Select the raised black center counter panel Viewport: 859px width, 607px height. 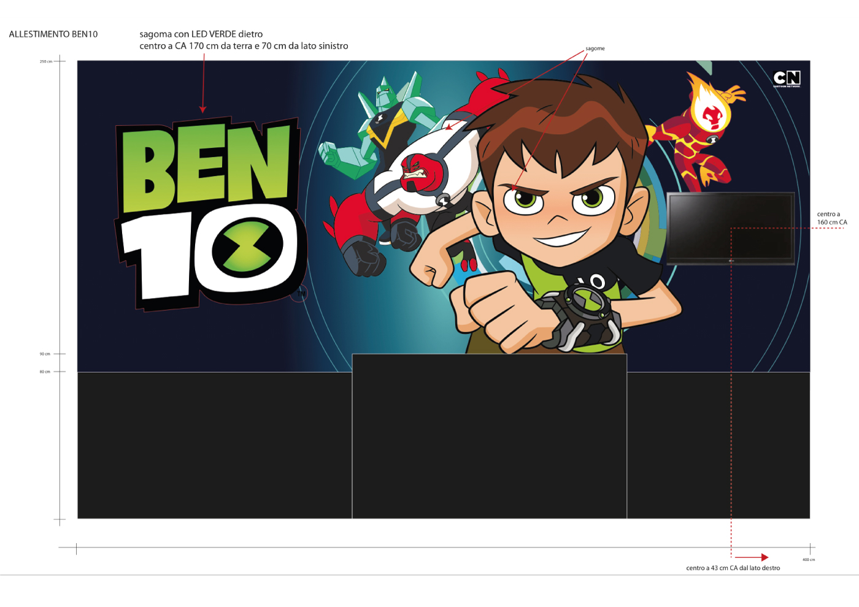pos(489,436)
